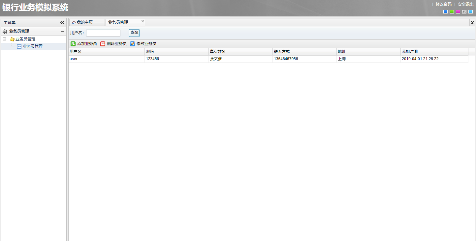Focus the 用户名 search input field
This screenshot has height=241, width=476.
point(103,33)
